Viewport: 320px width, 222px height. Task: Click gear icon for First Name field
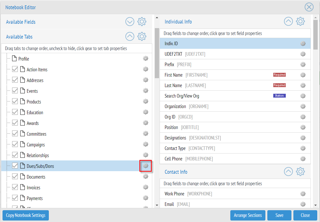[303, 75]
